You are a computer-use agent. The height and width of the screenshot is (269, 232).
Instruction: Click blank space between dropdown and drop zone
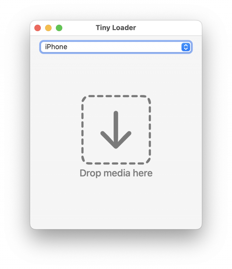pos(116,74)
